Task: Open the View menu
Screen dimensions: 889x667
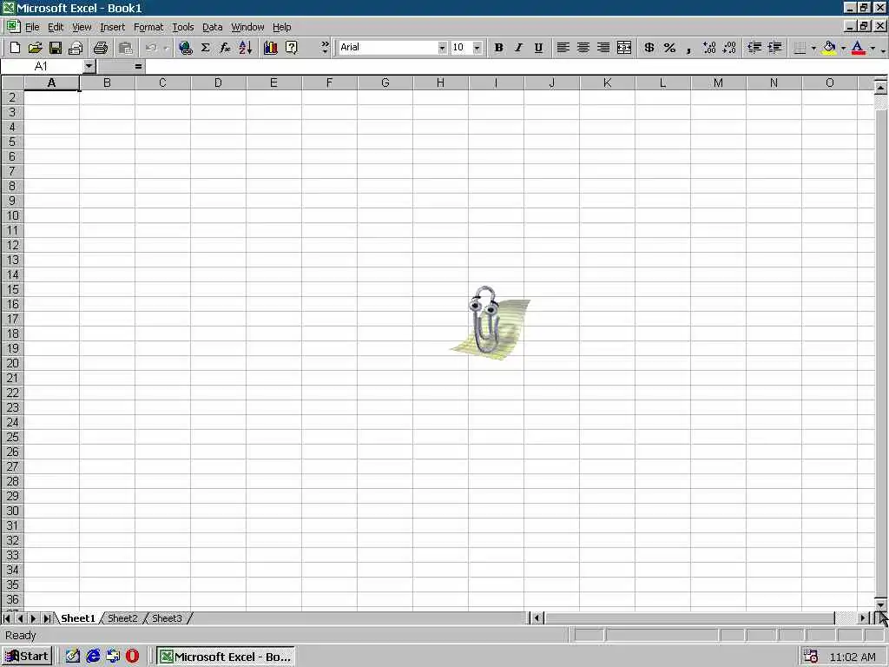Action: pyautogui.click(x=82, y=27)
